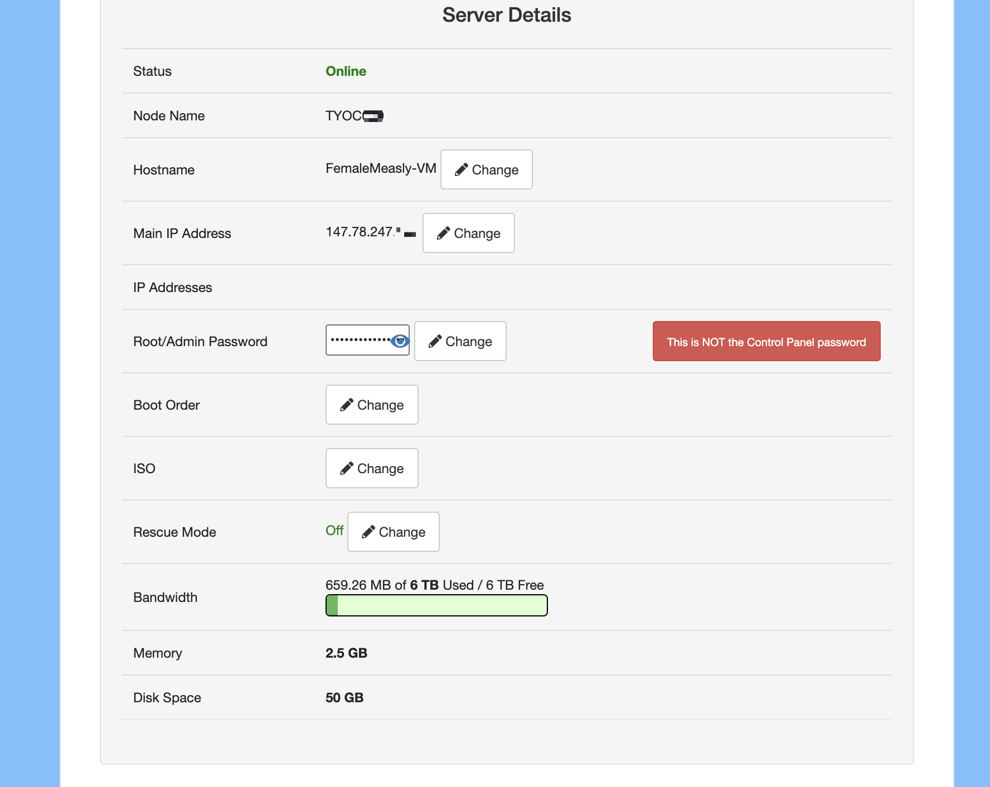
Task: Click the Main IP Address row label
Action: tap(182, 234)
